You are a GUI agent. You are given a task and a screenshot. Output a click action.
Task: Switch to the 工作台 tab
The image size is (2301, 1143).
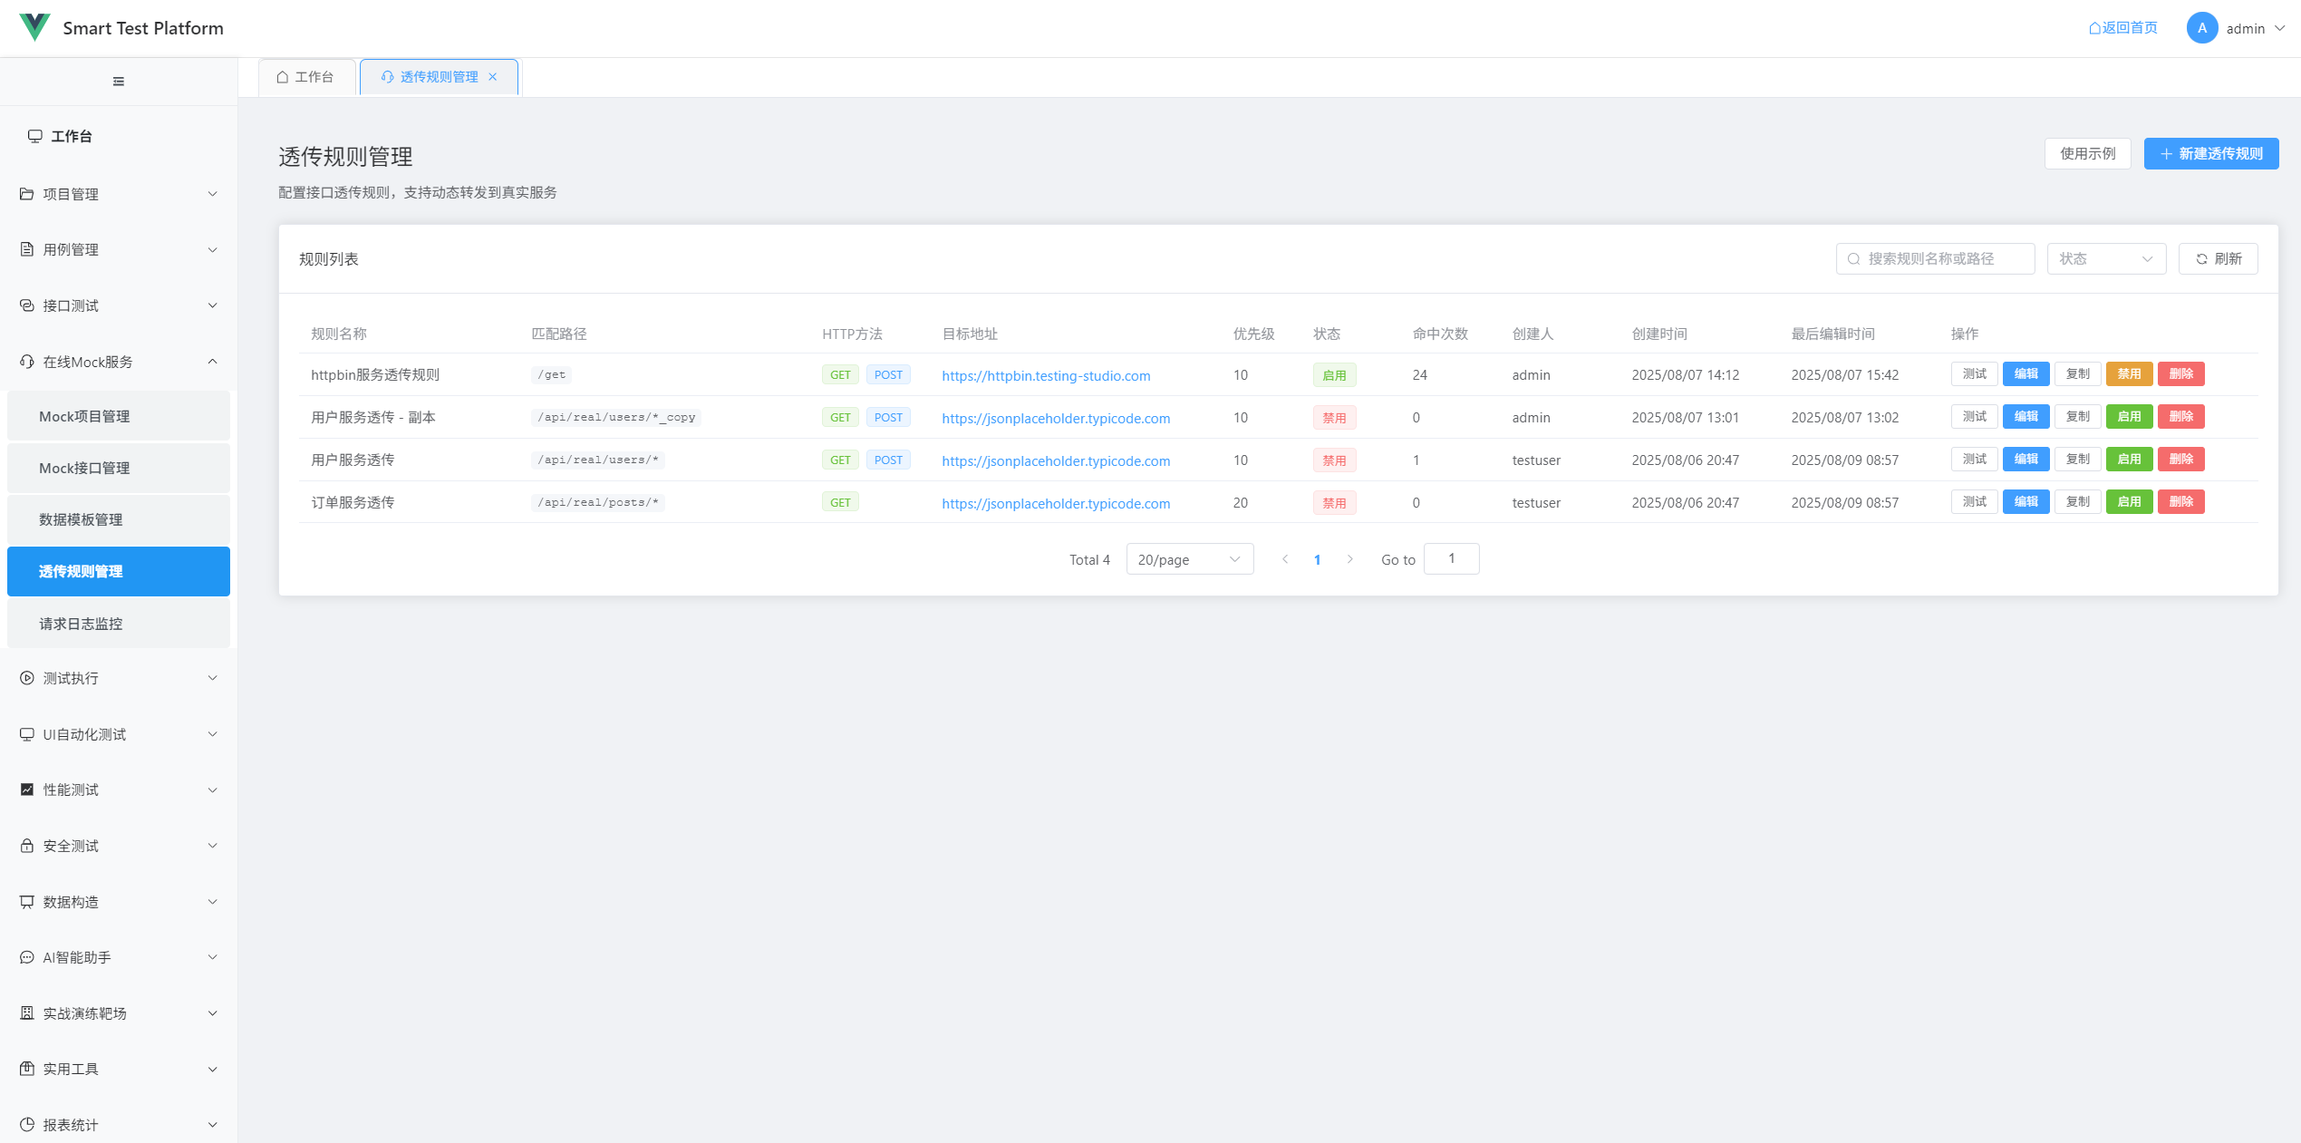306,77
